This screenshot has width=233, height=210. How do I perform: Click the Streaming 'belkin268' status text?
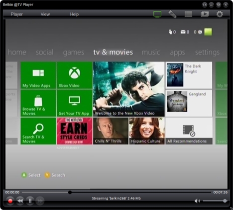[116, 198]
